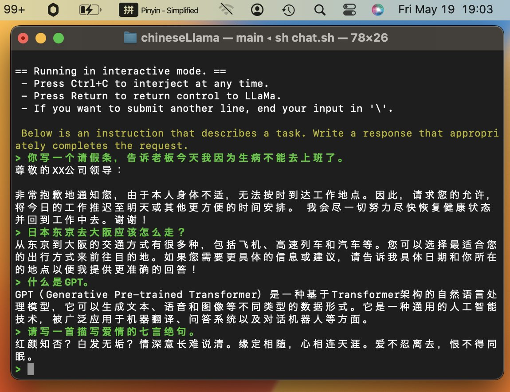Open the Pinyin - Simplified input source menu
Viewport: 510px width, 392px height.
159,10
